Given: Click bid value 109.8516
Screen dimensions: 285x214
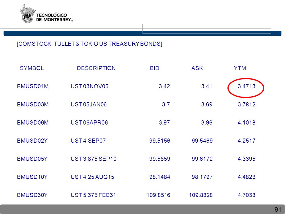Looking at the screenshot, I should pyautogui.click(x=158, y=195).
